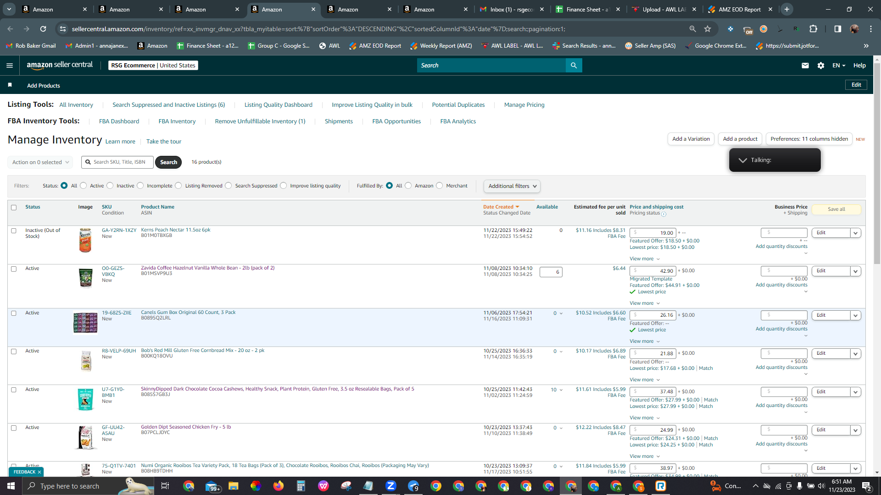Image resolution: width=881 pixels, height=495 pixels.
Task: Open Chrome's three-dot menu
Action: coord(871,29)
